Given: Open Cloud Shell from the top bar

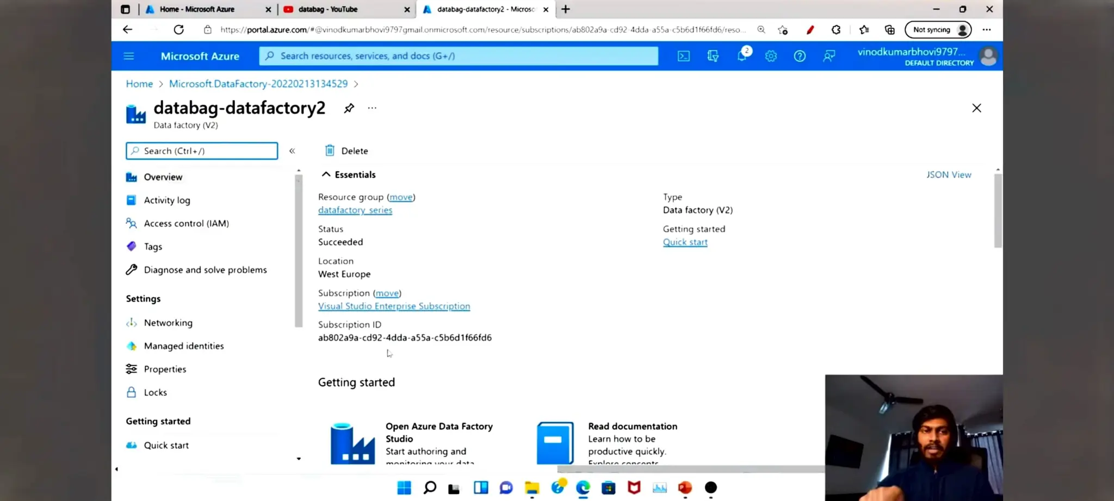Looking at the screenshot, I should point(684,56).
